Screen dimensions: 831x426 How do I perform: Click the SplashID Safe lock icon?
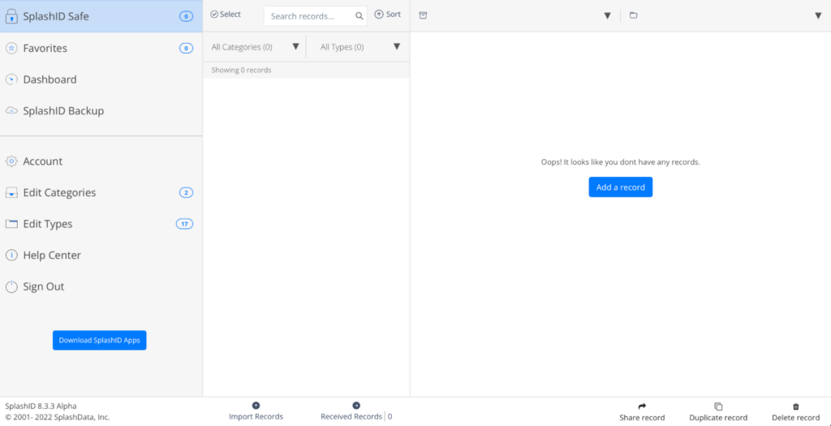coord(11,16)
